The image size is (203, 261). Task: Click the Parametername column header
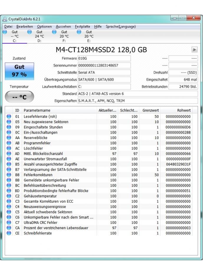[59, 110]
